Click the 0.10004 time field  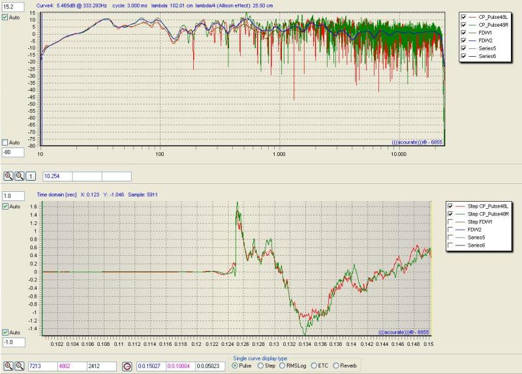pyautogui.click(x=181, y=366)
